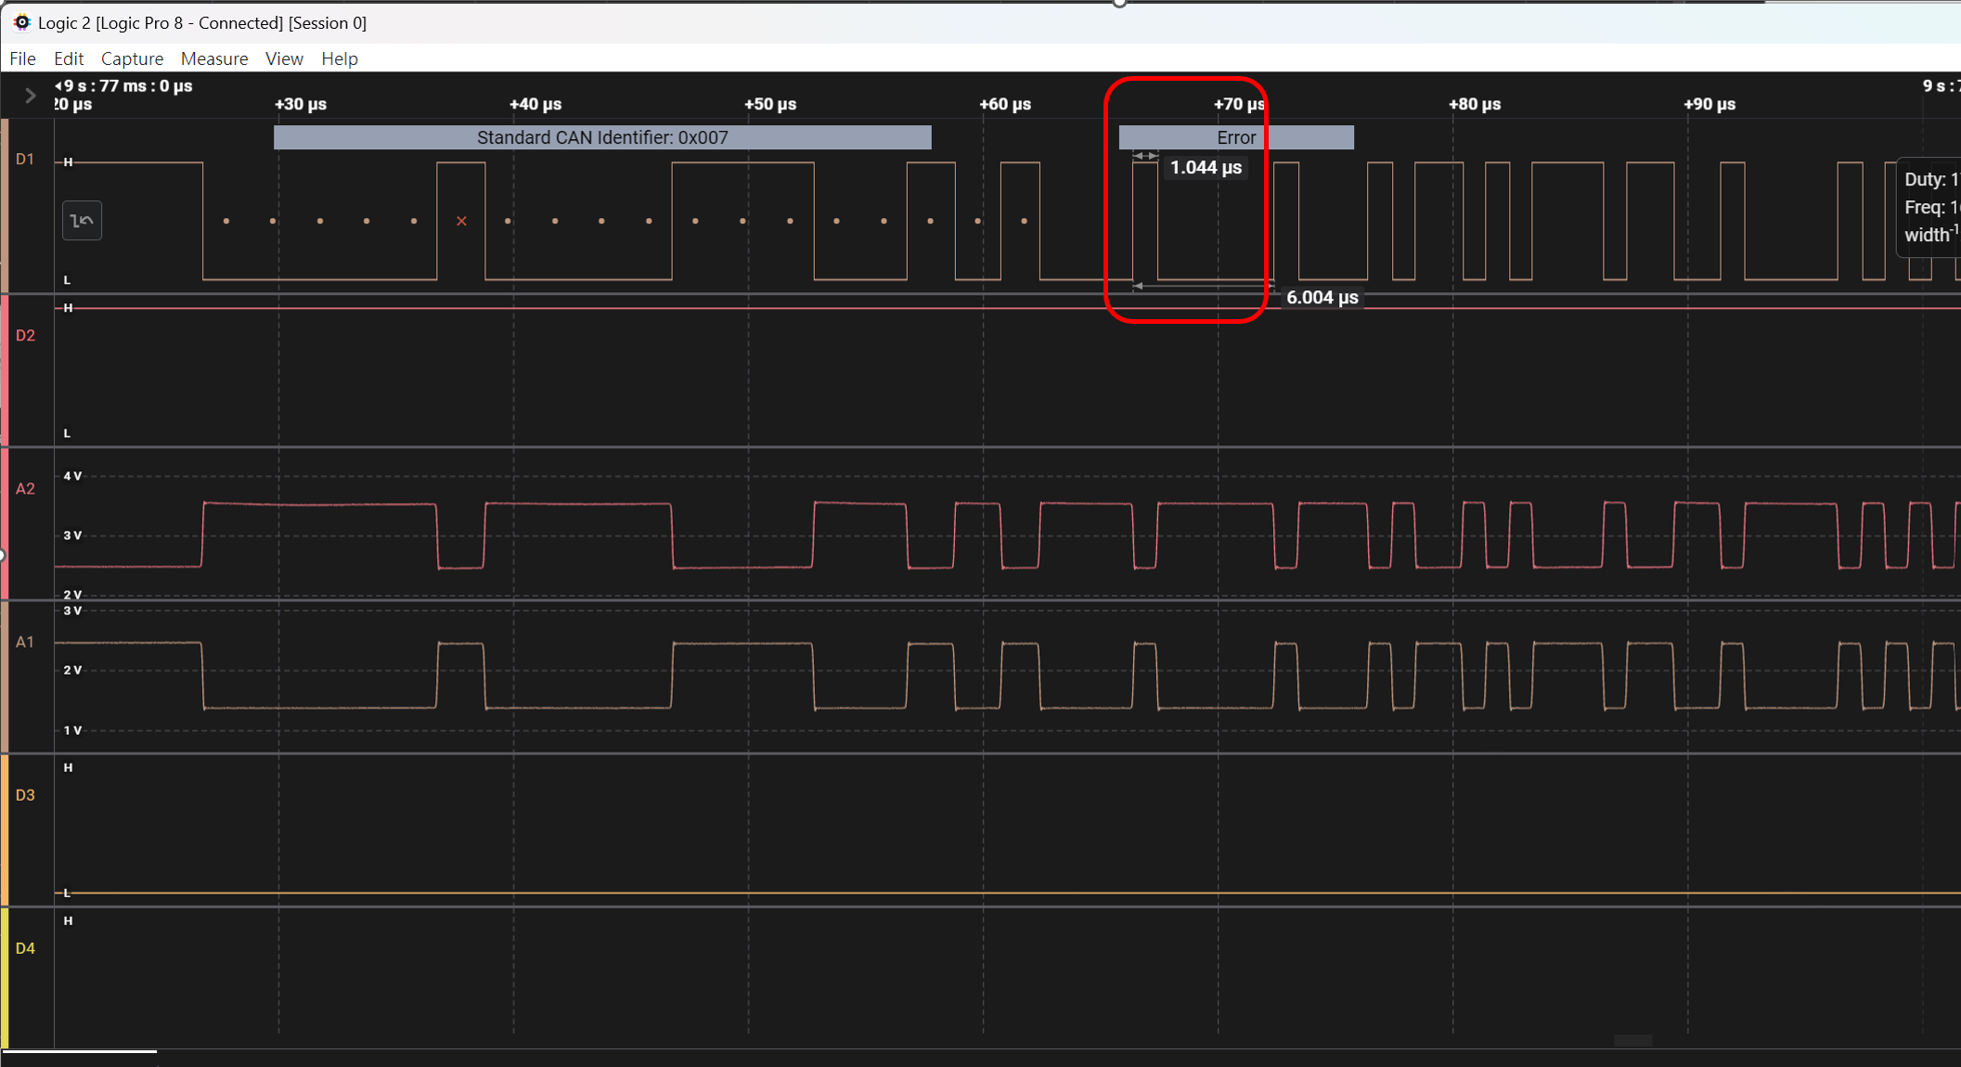Image resolution: width=1961 pixels, height=1067 pixels.
Task: Open the View menu
Action: (284, 58)
